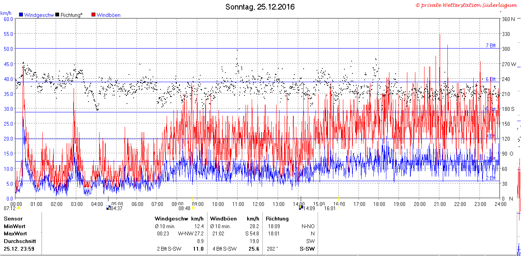Screen dimensions: 521x256
Task: Click the 6 Bft reference line label
Action: point(490,79)
